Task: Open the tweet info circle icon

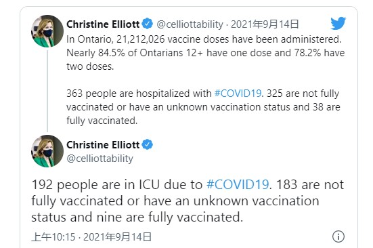Action: [x=338, y=236]
